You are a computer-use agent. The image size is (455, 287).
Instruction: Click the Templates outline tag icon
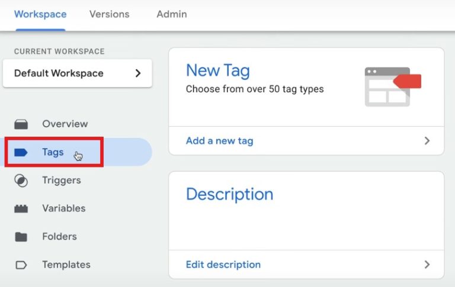click(x=21, y=265)
